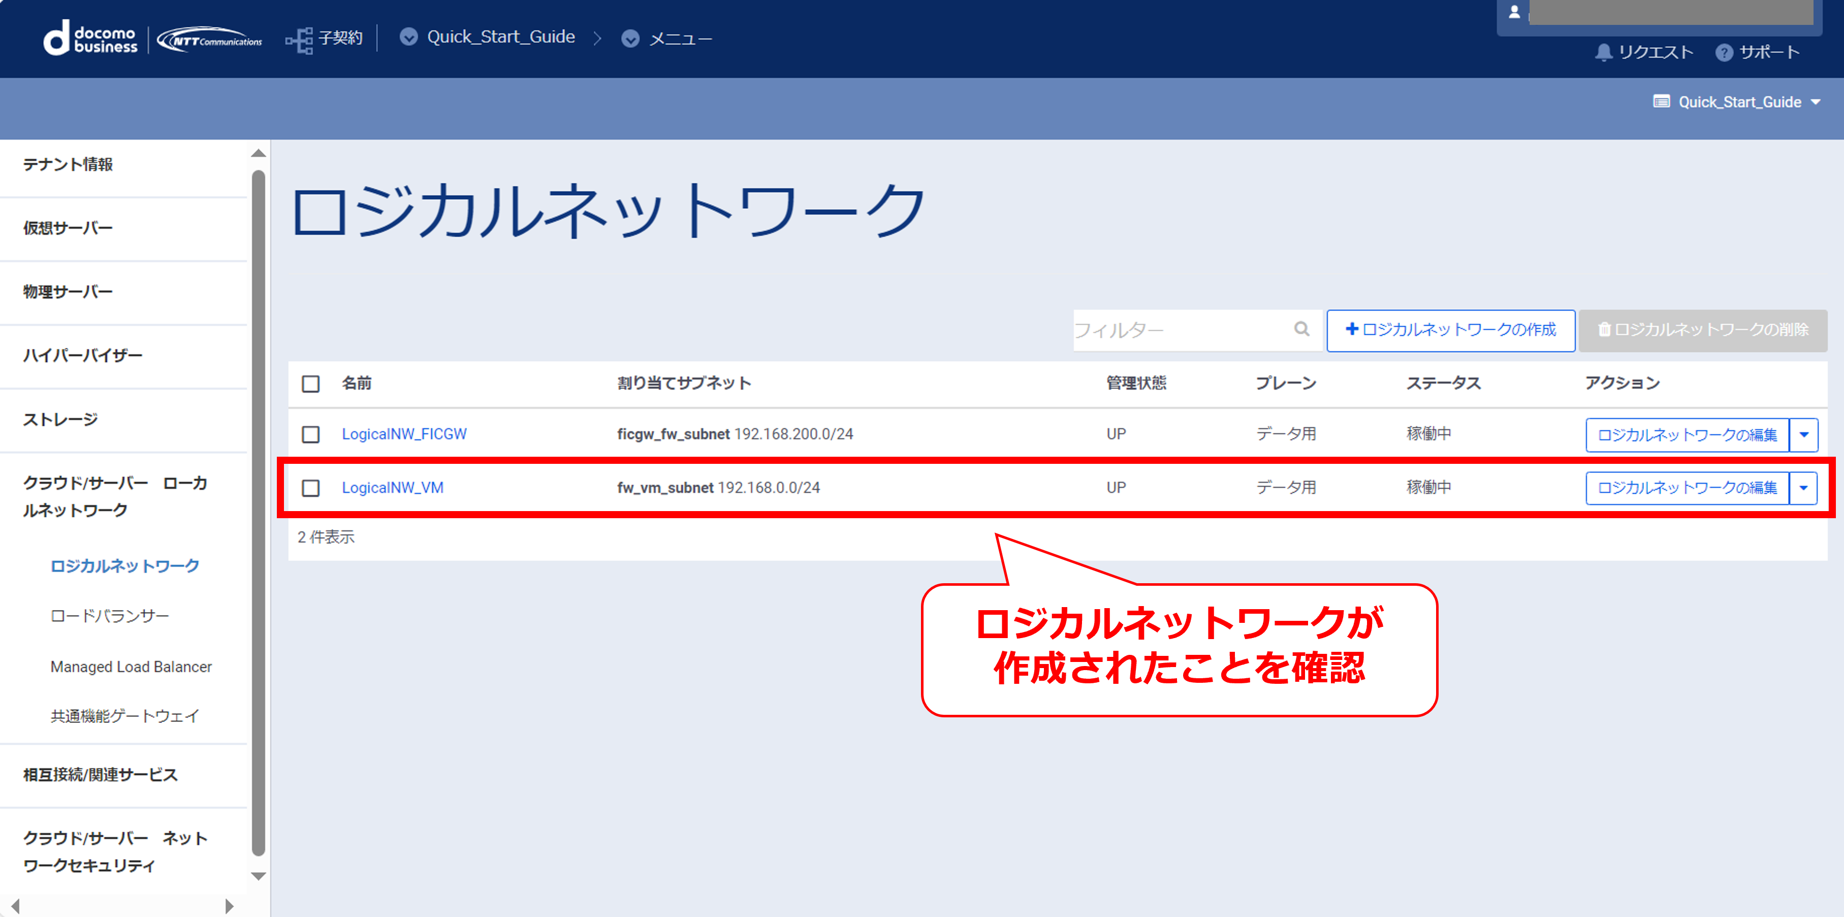
Task: Click the docomo business logo
Action: pos(90,39)
